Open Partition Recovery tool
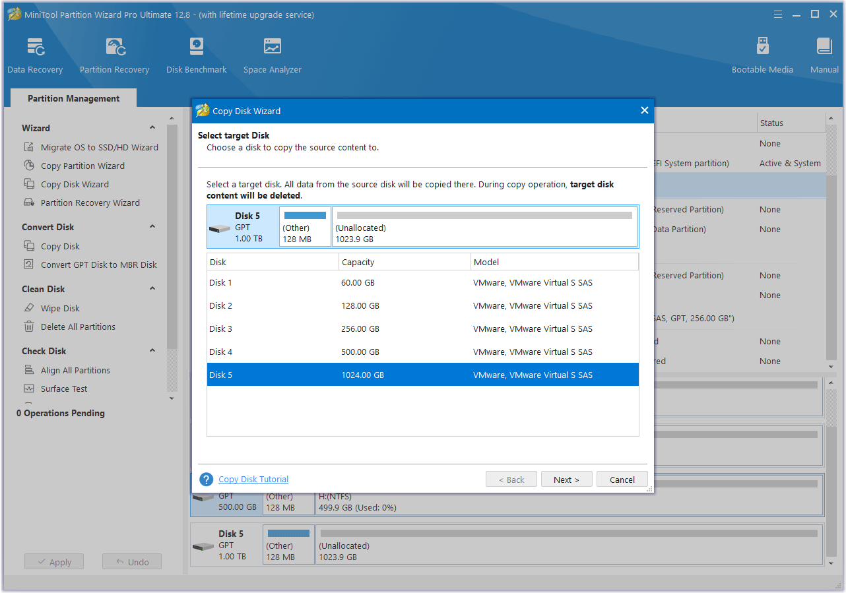The height and width of the screenshot is (593, 846). pyautogui.click(x=114, y=55)
